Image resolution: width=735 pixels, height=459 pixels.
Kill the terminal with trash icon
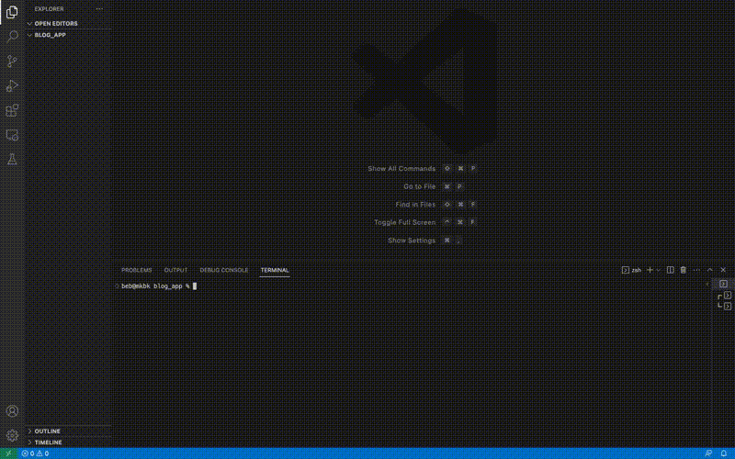(x=684, y=270)
